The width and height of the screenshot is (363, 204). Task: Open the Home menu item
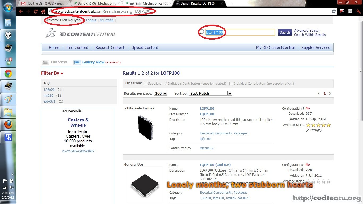(54, 48)
